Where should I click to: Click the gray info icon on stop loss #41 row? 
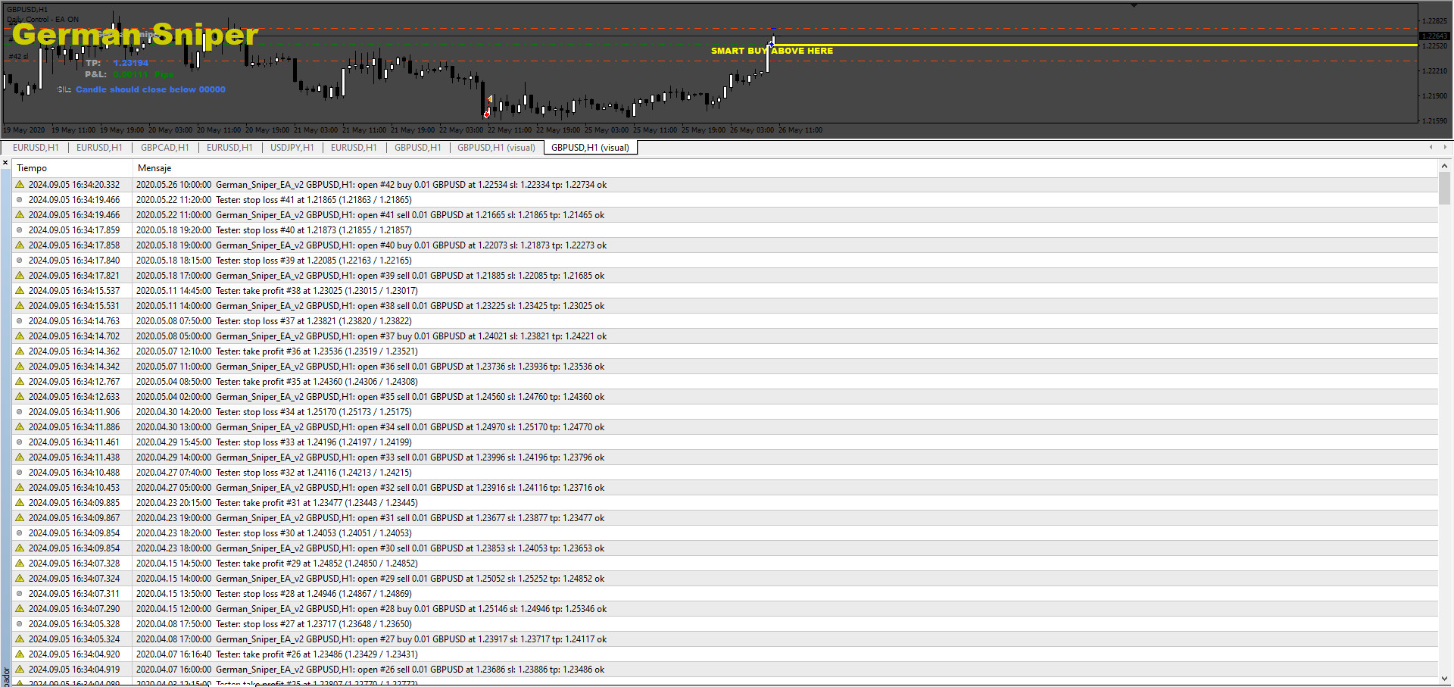click(20, 199)
